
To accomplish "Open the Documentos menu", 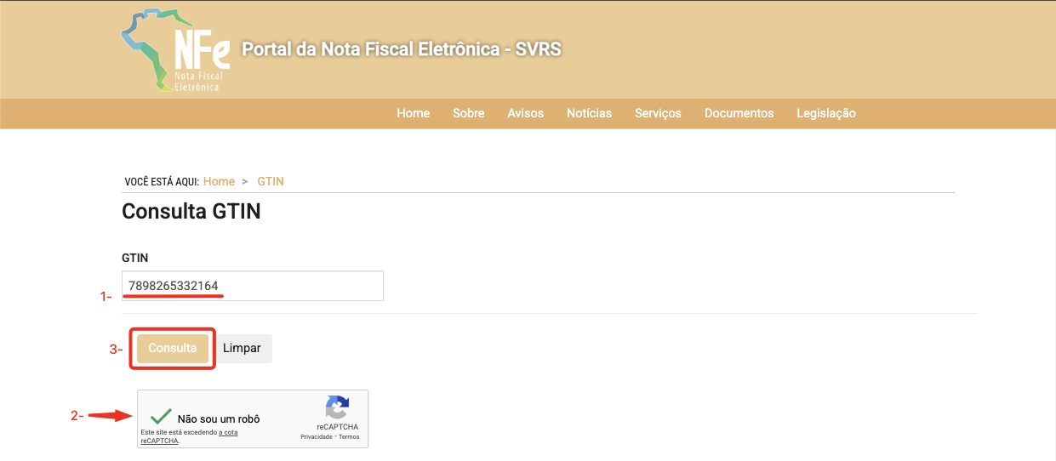I will (x=739, y=113).
